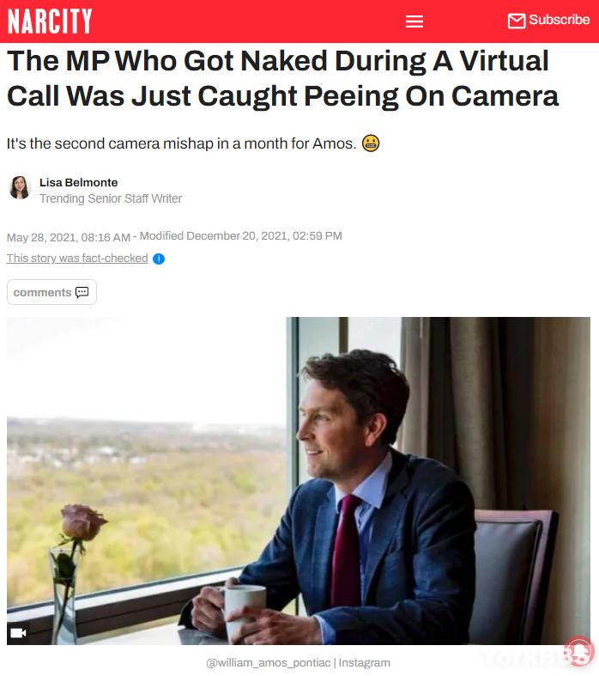The height and width of the screenshot is (676, 599).
Task: Click the subtitle about second camera mishap
Action: coord(181,143)
